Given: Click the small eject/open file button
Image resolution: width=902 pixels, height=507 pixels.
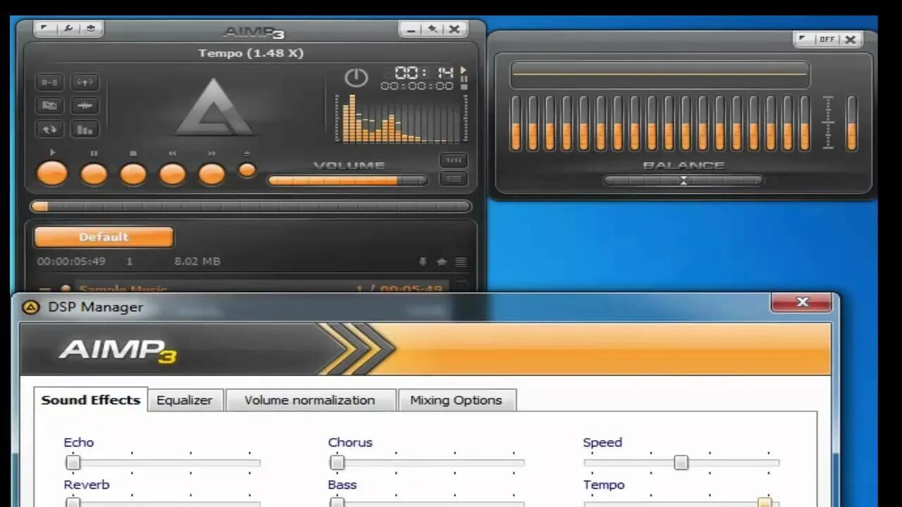Looking at the screenshot, I should click(x=247, y=170).
